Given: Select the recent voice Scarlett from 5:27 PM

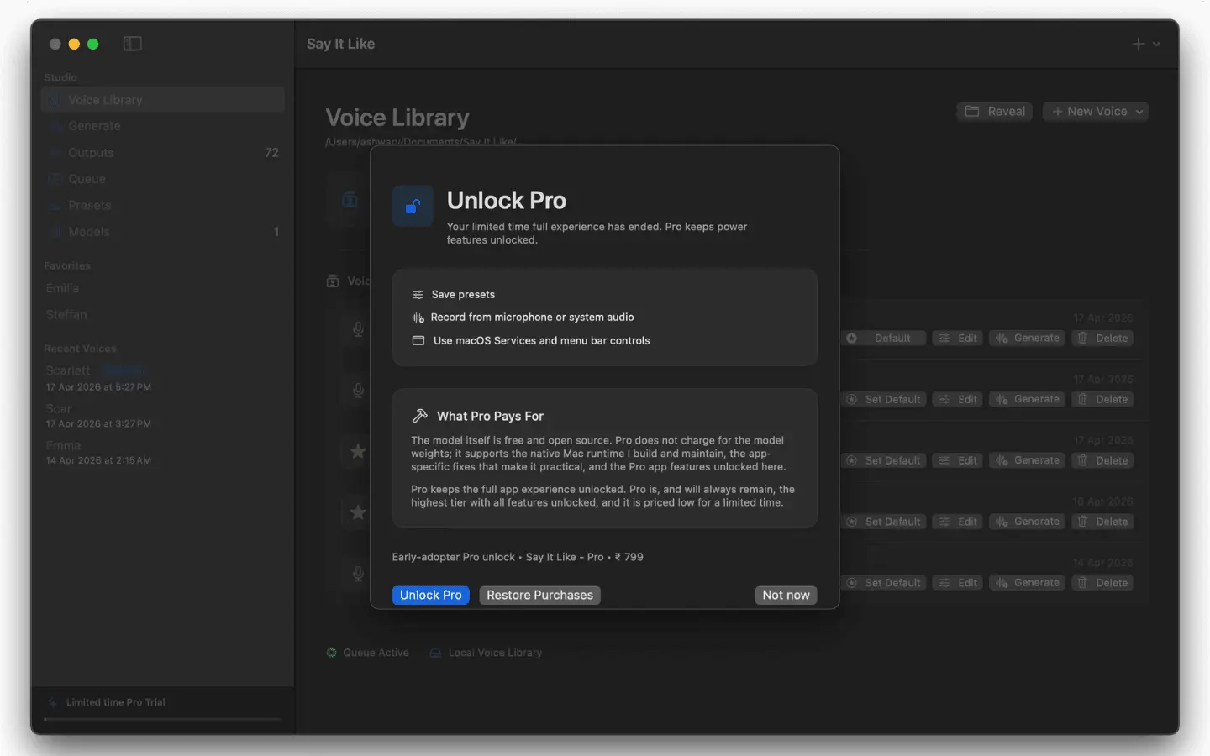Looking at the screenshot, I should [x=98, y=378].
